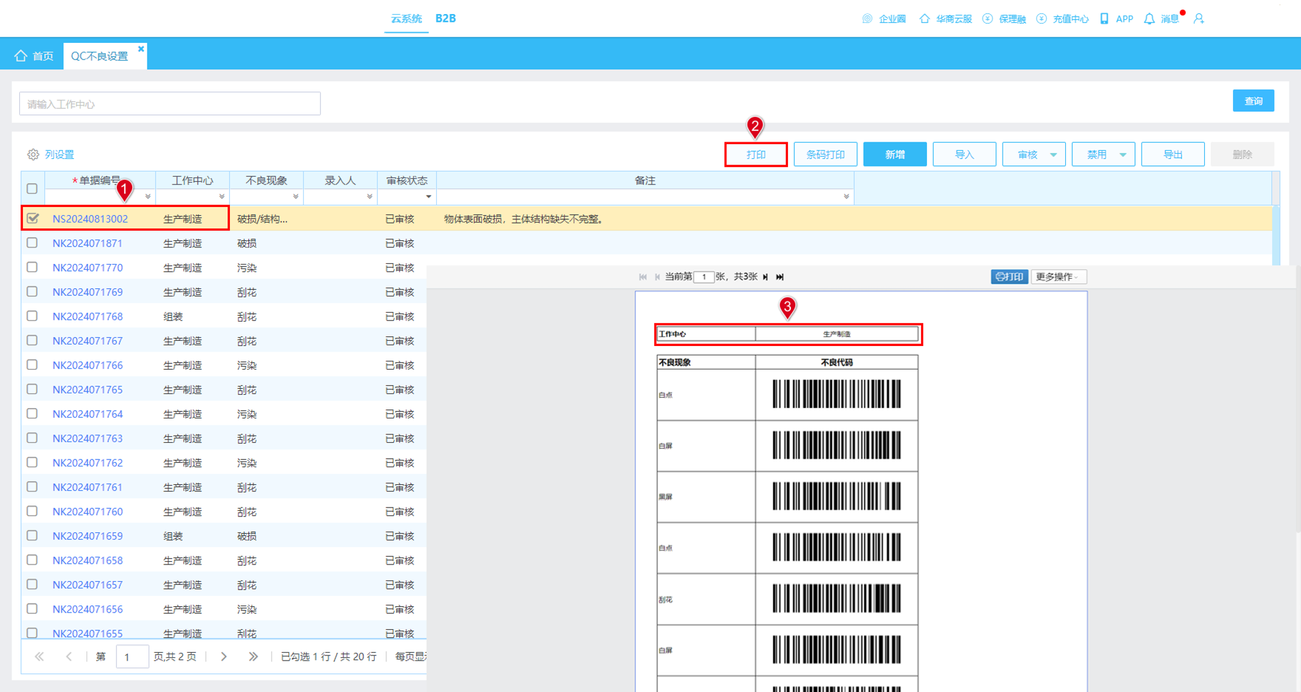Open 充值中心 in the top bar
Screen dimensions: 1301x692
pos(1063,19)
